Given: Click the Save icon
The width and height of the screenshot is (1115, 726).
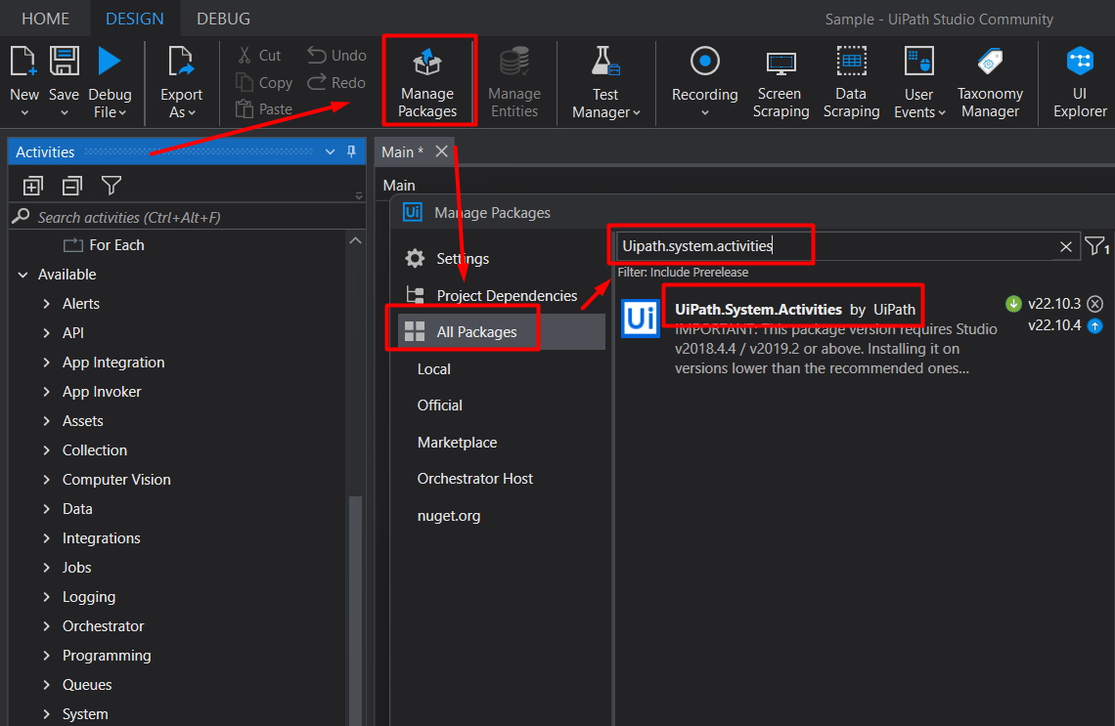Looking at the screenshot, I should 64,62.
